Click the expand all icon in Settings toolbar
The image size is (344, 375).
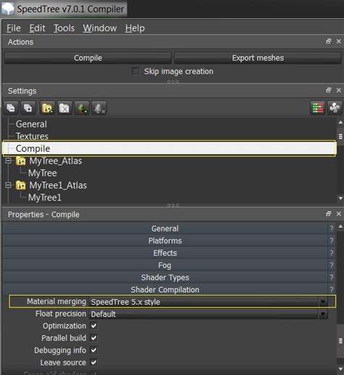click(x=28, y=108)
